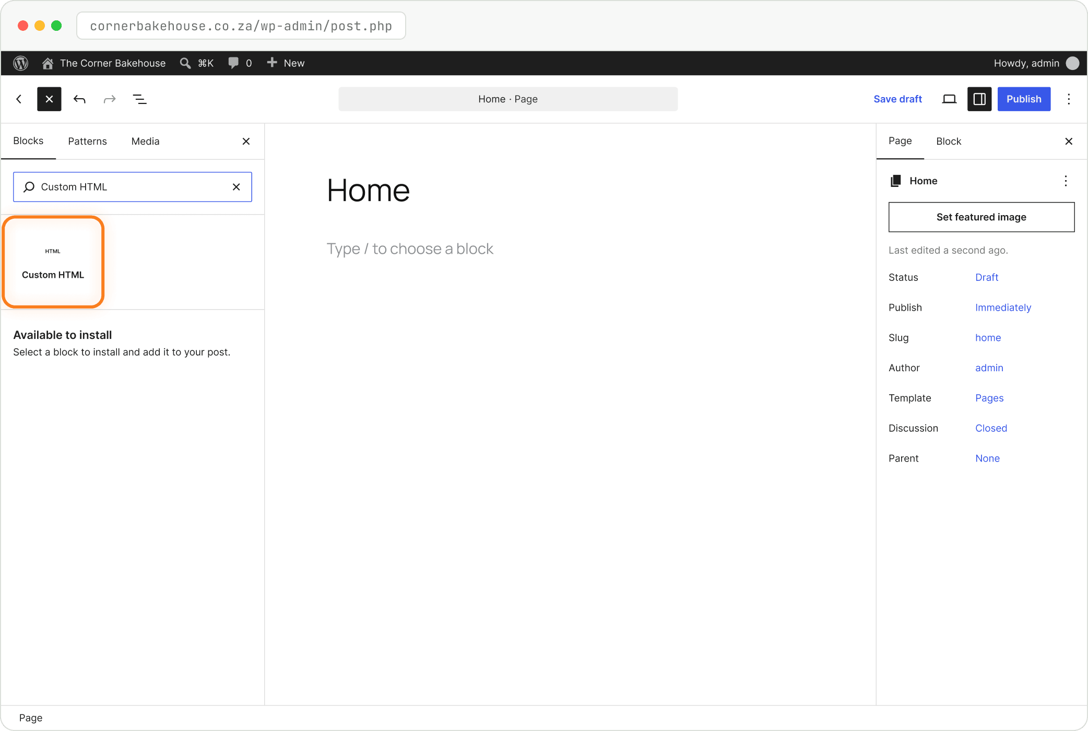View comments from the admin bar
The height and width of the screenshot is (731, 1088).
(x=240, y=63)
